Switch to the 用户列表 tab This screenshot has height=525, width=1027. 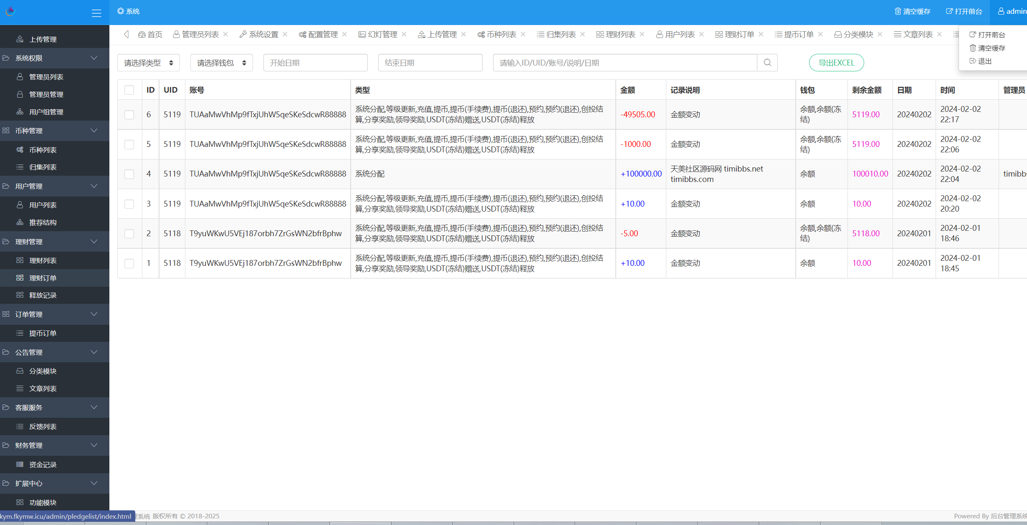click(x=679, y=34)
